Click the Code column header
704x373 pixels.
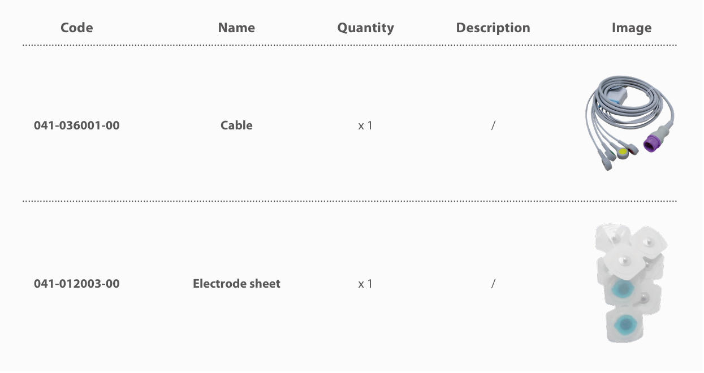click(x=76, y=28)
